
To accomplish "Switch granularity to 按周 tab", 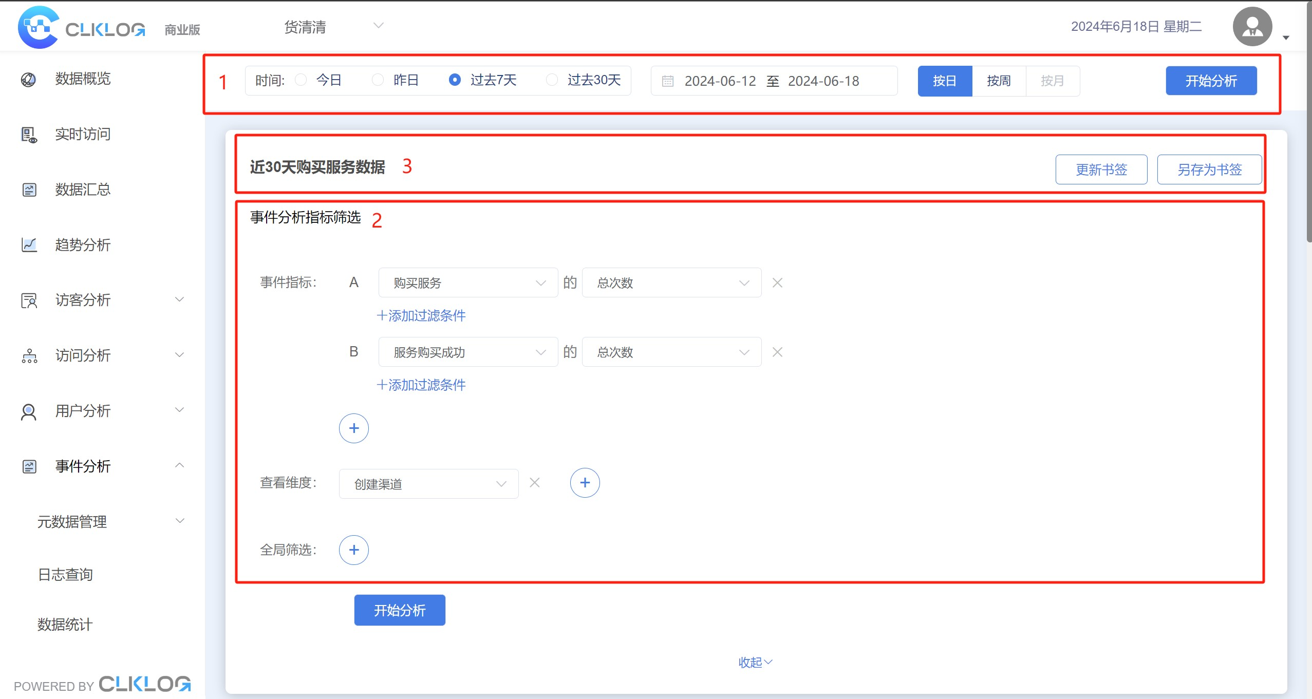I will tap(999, 81).
